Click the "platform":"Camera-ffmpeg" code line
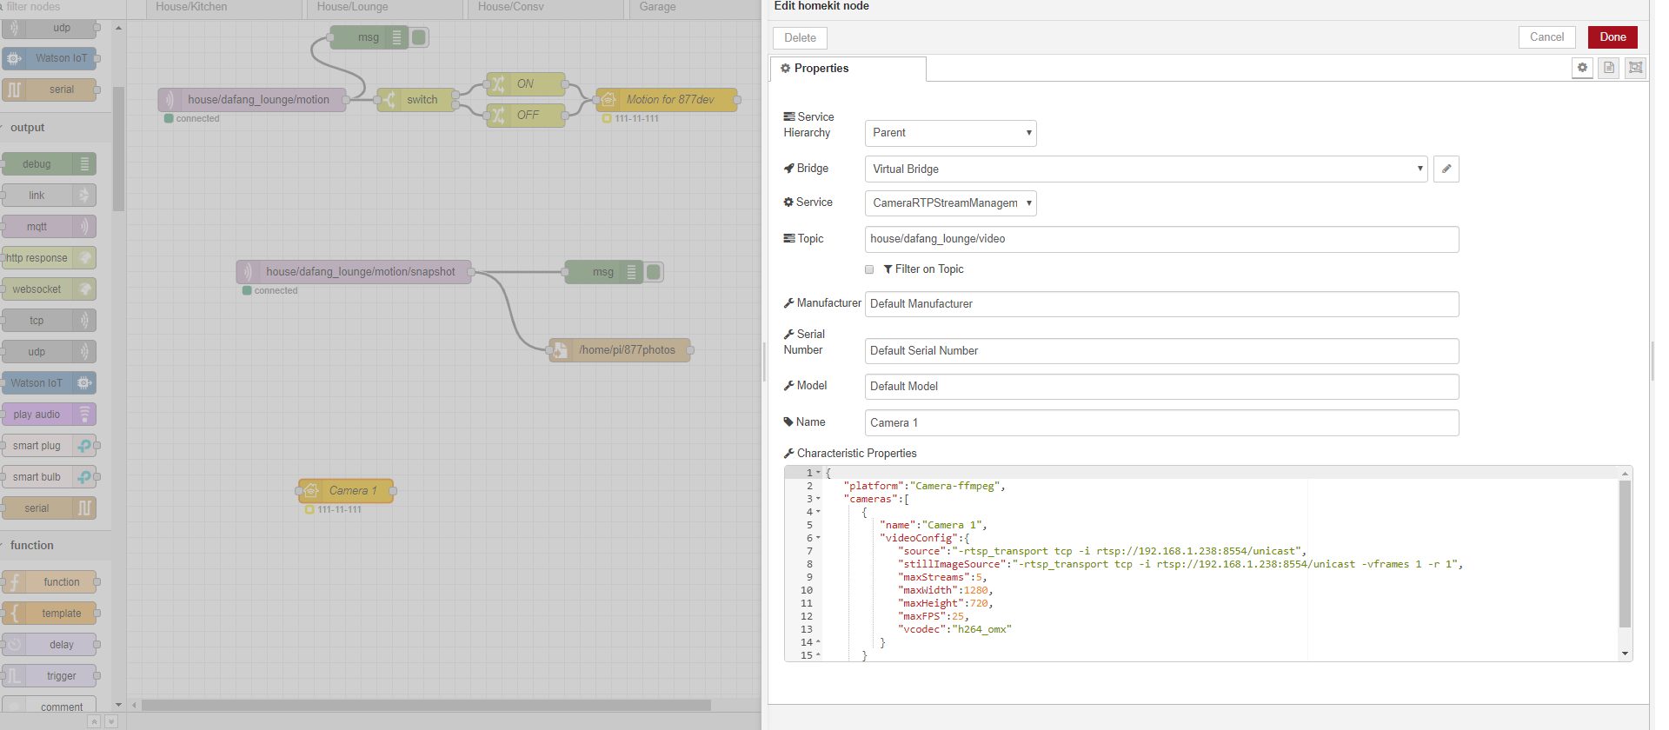Screen dimensions: 1669x730 point(924,486)
